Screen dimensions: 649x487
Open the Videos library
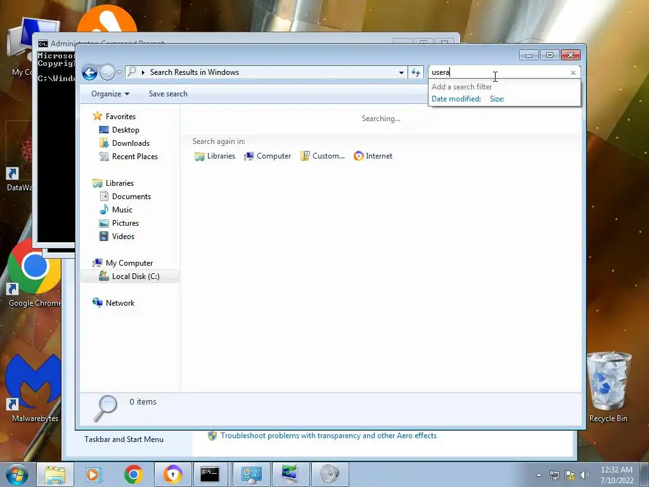click(x=123, y=237)
